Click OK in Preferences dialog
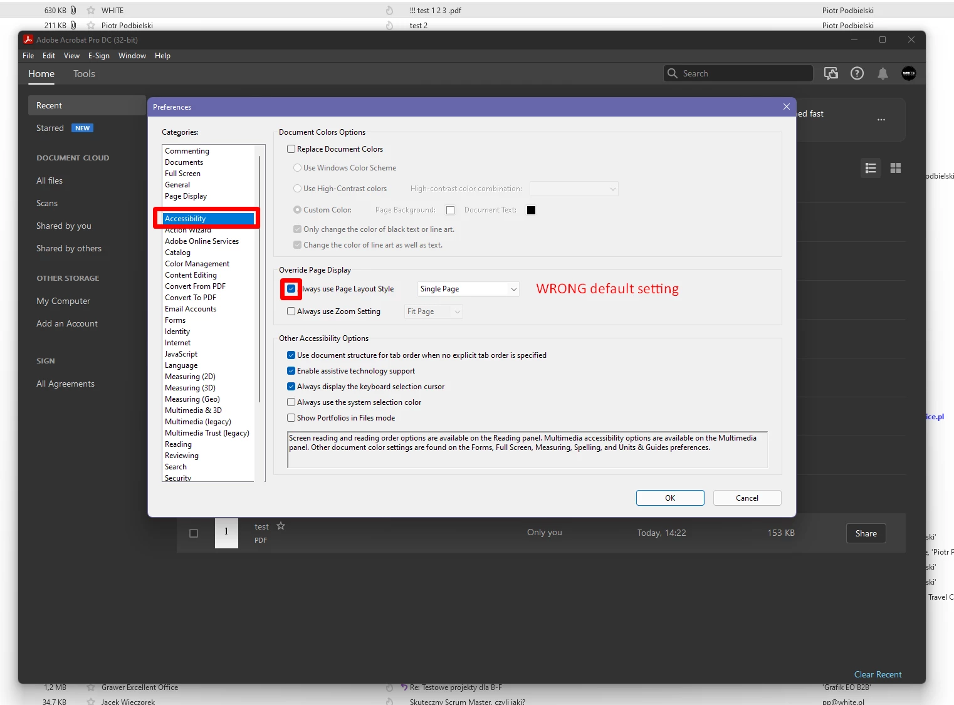Image resolution: width=954 pixels, height=705 pixels. point(670,498)
